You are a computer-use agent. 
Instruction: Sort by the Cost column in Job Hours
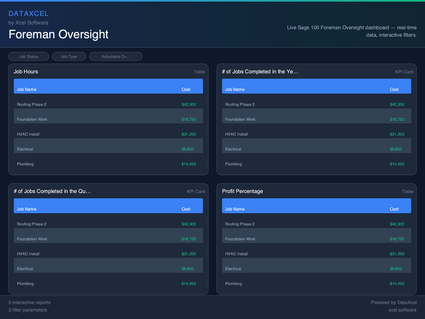click(x=186, y=89)
